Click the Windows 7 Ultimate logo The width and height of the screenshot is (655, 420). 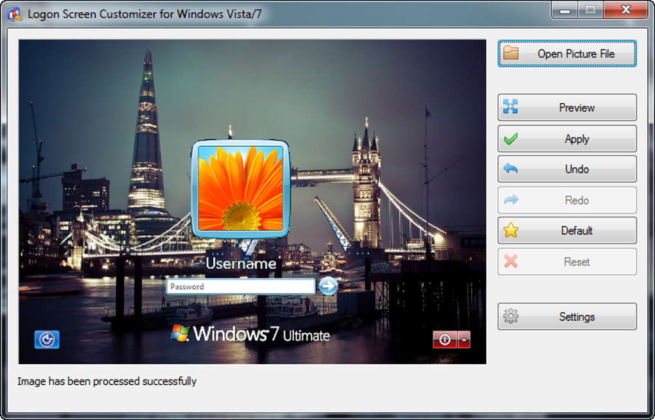pyautogui.click(x=250, y=334)
